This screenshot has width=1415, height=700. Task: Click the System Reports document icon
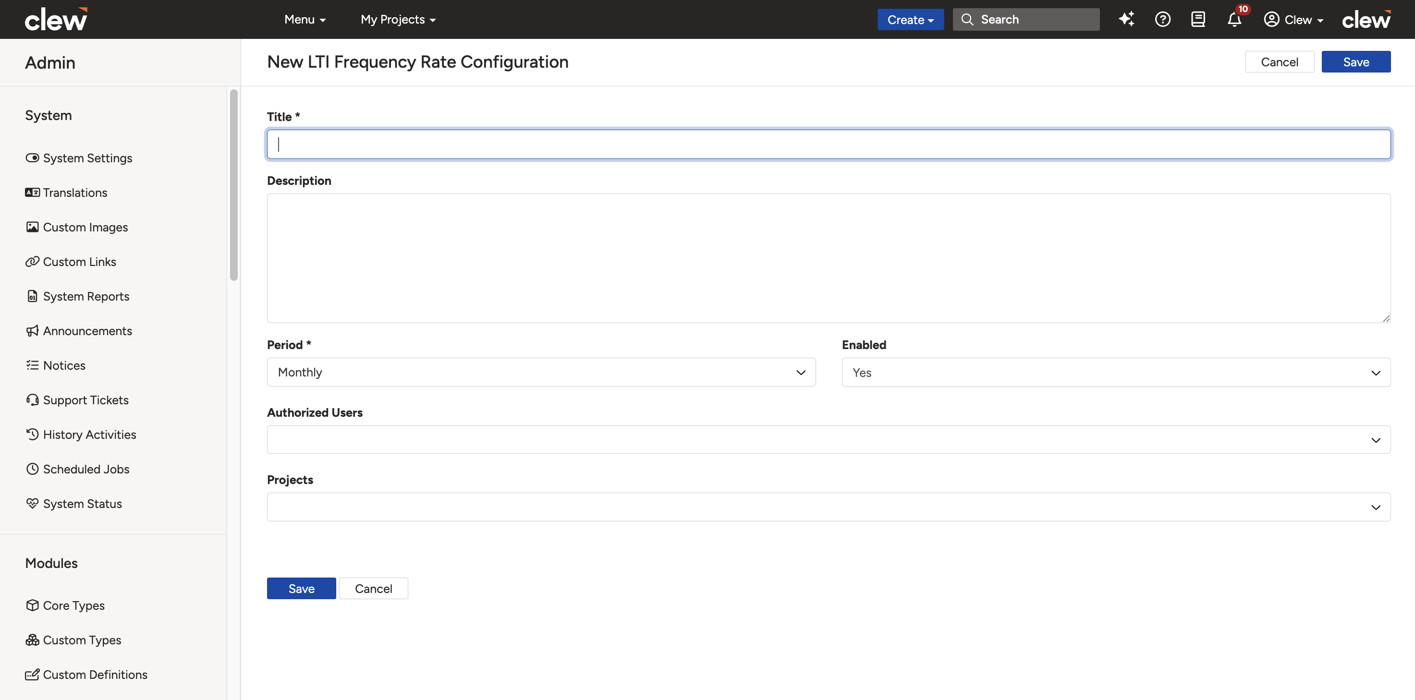click(32, 297)
